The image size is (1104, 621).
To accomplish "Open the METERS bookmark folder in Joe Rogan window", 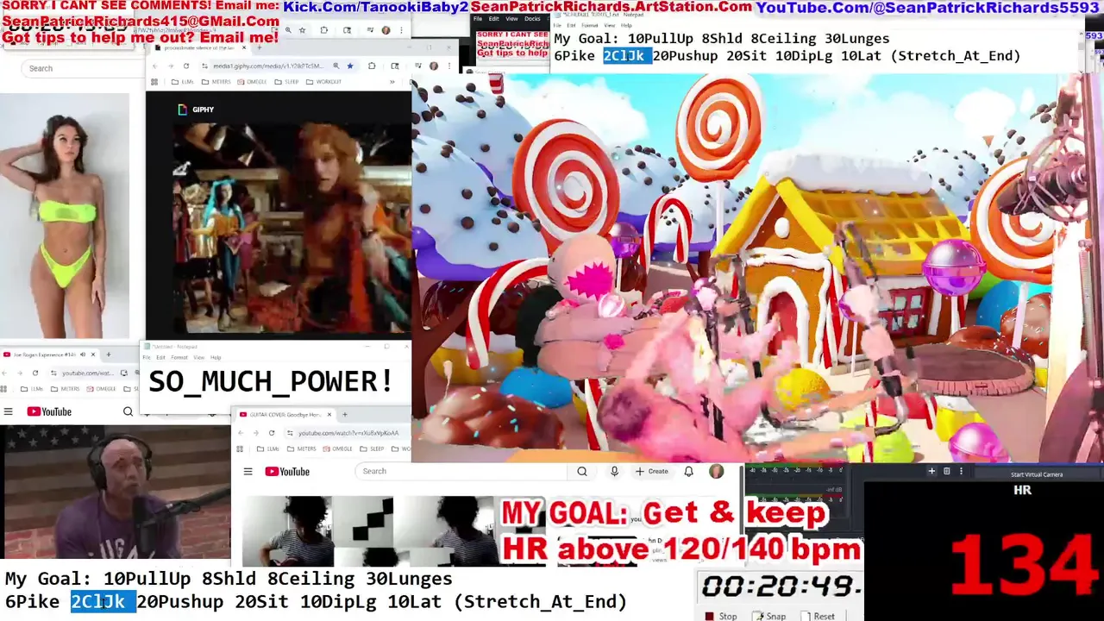I will pos(65,389).
